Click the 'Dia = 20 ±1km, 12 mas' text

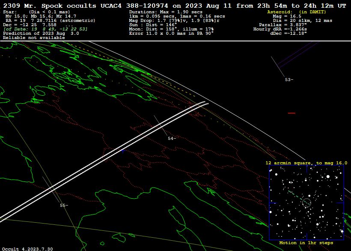point(303,21)
